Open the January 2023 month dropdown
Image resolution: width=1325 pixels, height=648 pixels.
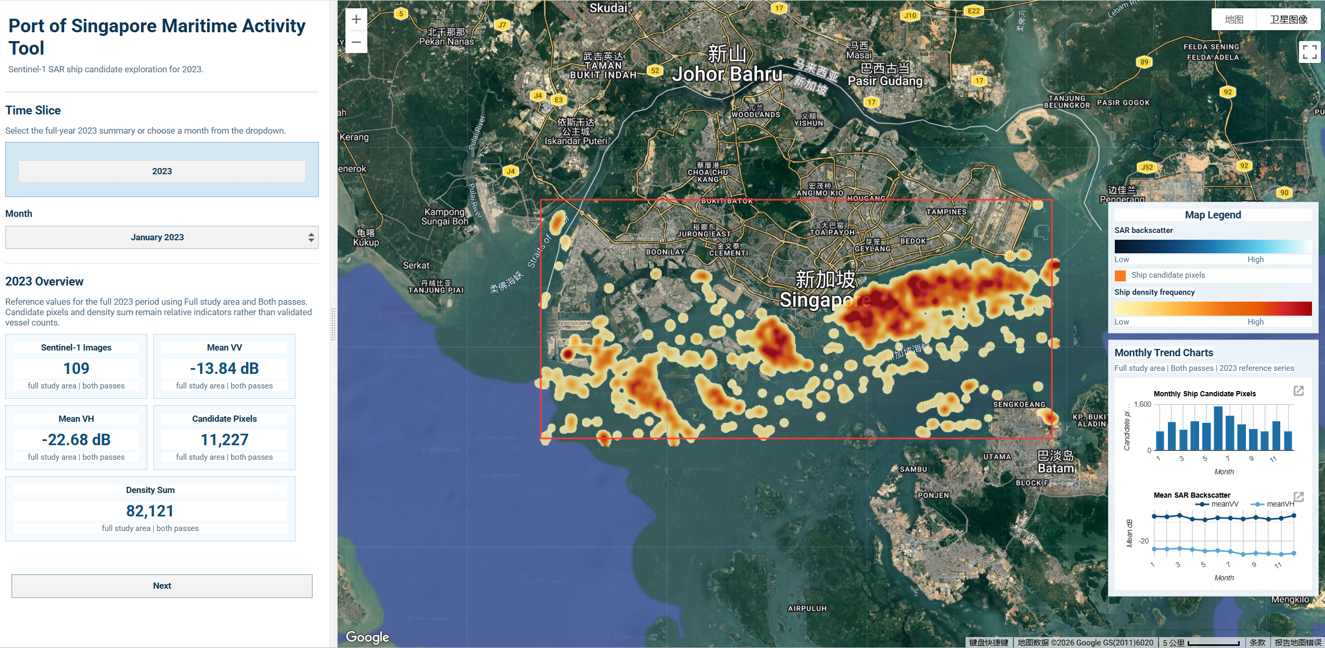(162, 237)
